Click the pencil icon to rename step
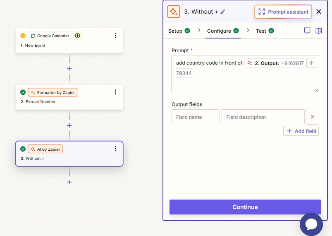 223,12
